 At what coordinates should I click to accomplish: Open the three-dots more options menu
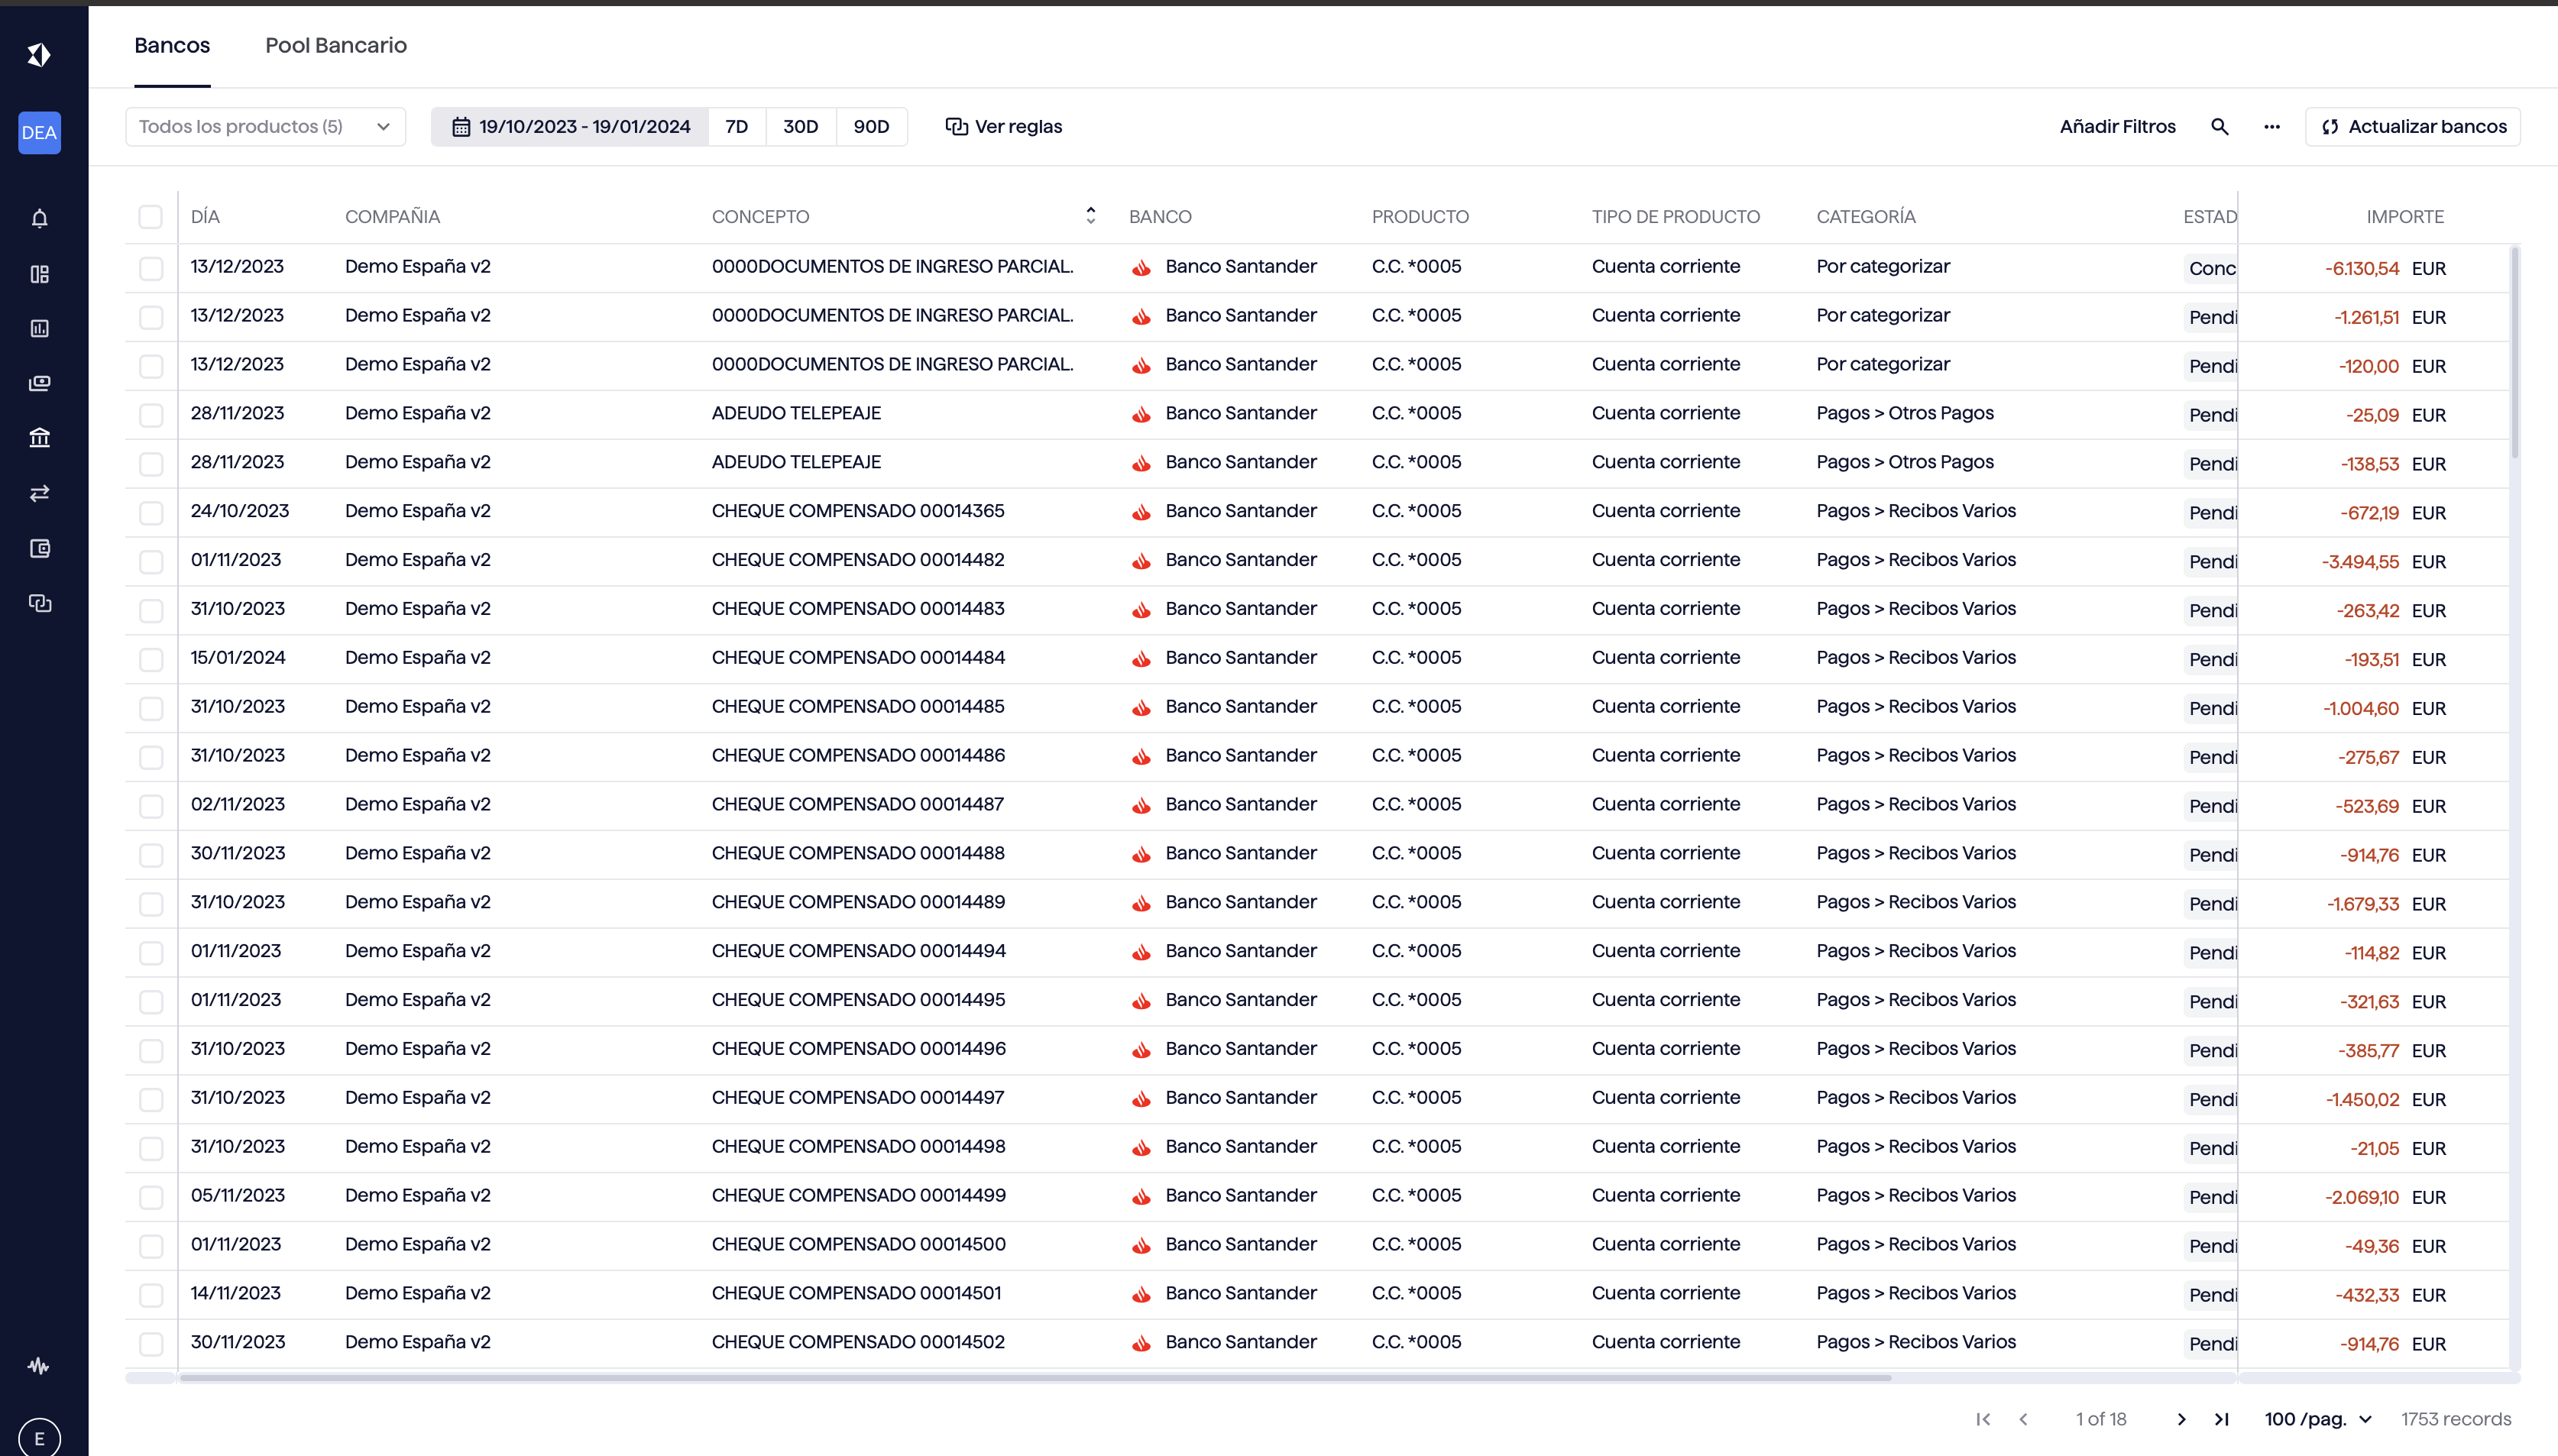[x=2272, y=127]
